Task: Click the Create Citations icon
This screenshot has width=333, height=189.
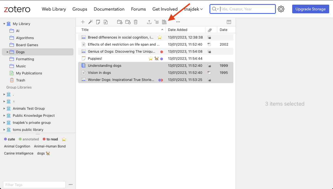Action: 157,22
